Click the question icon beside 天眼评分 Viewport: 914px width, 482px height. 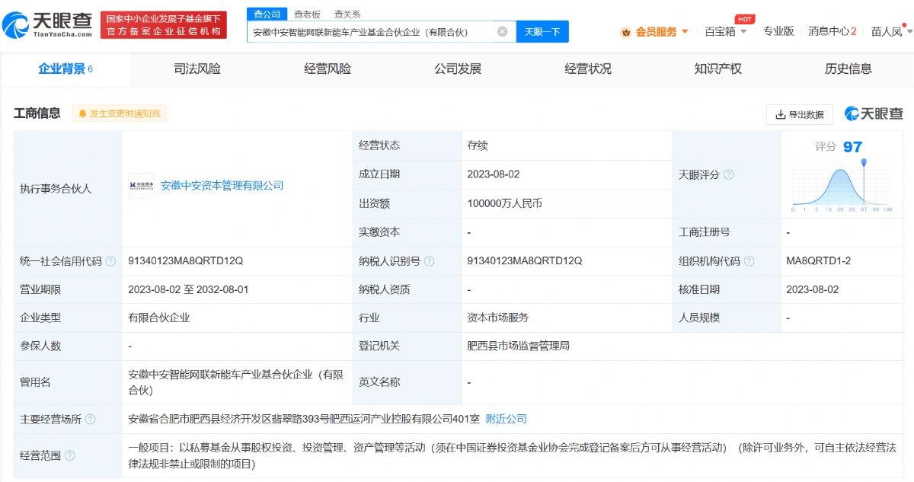pos(728,174)
